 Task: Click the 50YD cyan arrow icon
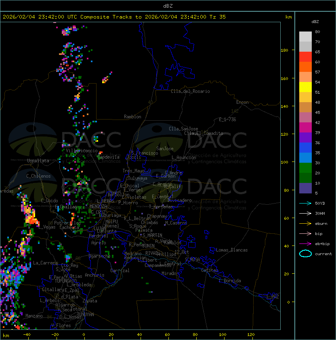305,203
